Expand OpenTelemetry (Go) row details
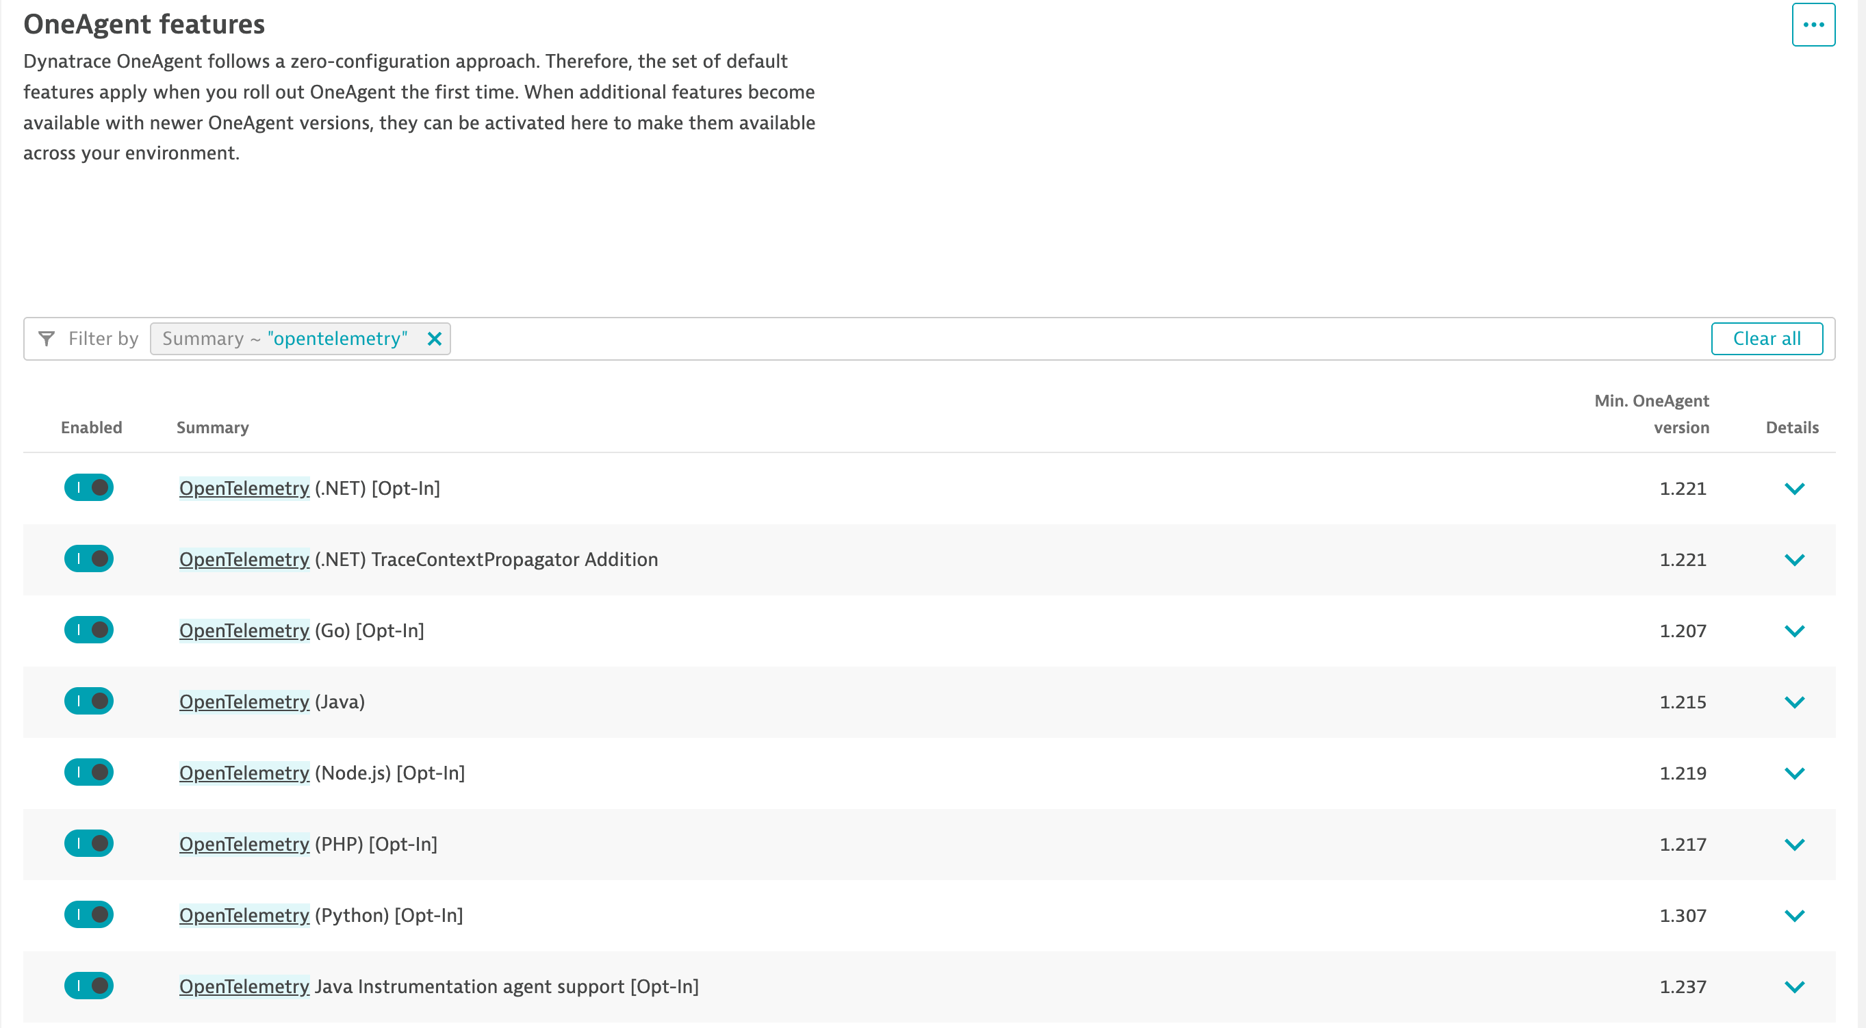The image size is (1866, 1028). click(1793, 630)
